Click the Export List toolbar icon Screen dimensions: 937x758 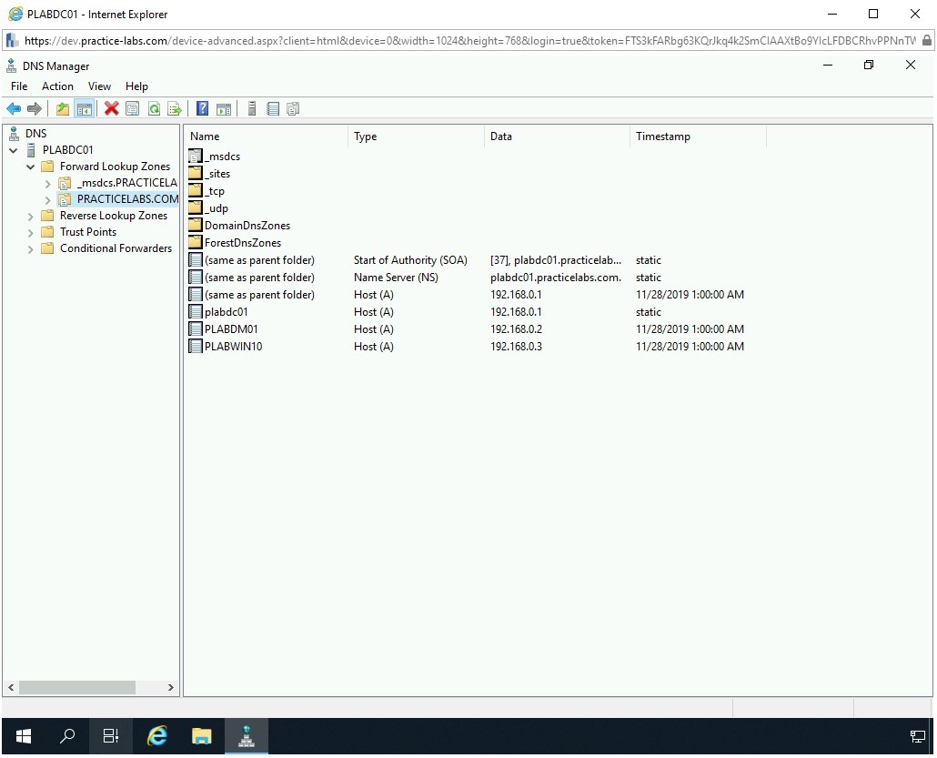point(175,109)
